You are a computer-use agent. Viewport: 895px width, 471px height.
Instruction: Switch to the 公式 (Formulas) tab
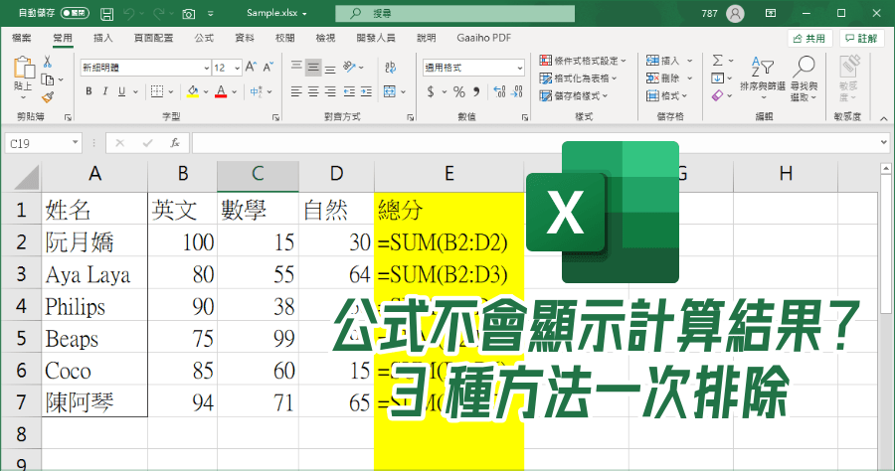[204, 38]
